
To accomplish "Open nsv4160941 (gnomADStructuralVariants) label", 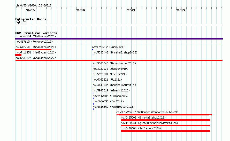I will pos(149,123).
